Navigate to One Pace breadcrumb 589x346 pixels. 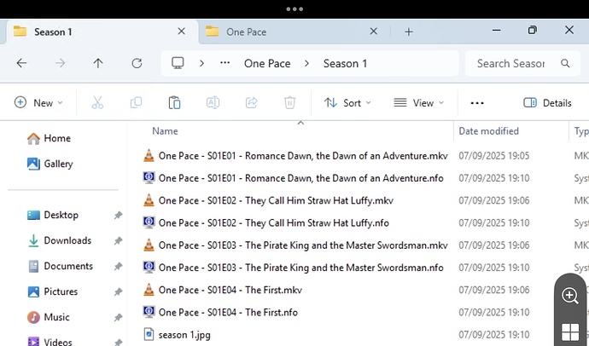[267, 63]
